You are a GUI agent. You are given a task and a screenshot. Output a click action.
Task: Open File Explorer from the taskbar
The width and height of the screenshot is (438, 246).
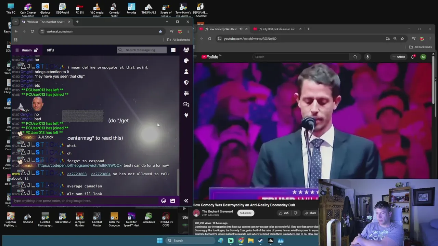pos(251,241)
